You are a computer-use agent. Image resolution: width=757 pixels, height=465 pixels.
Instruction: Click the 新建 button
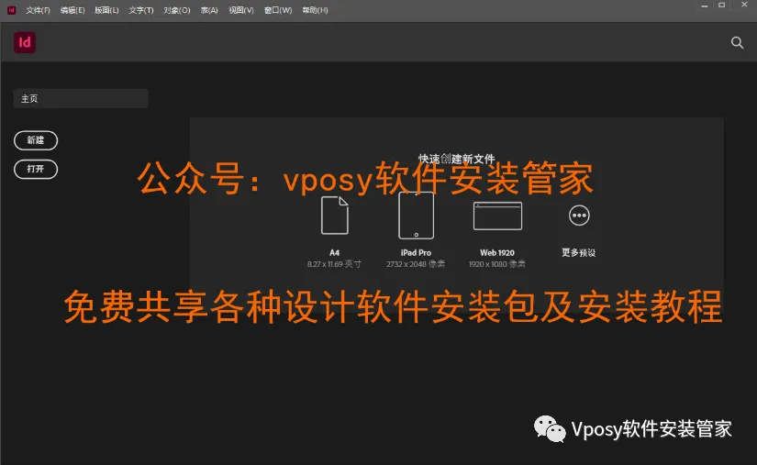[x=36, y=140]
